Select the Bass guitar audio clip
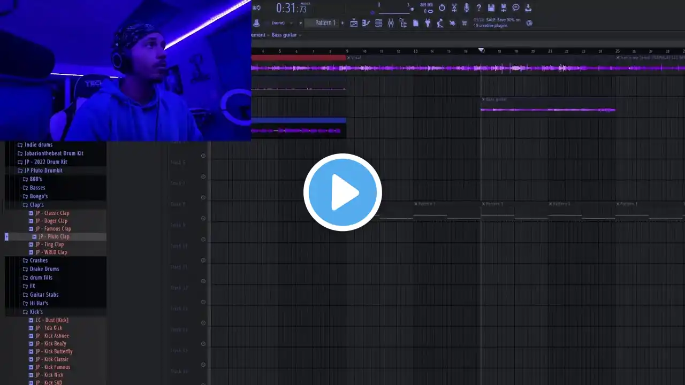The image size is (685, 385). click(548, 107)
